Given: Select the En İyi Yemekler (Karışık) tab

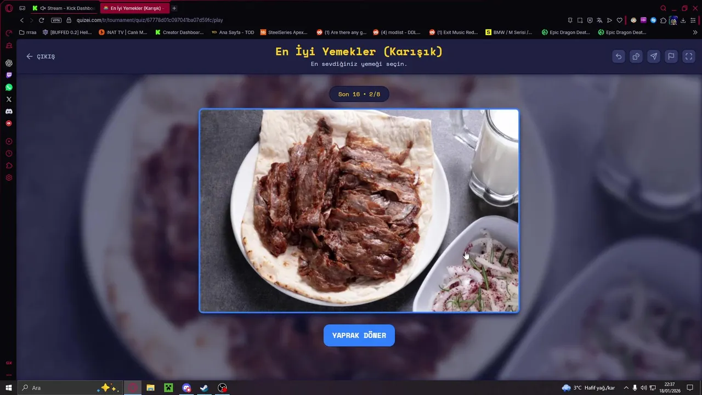Looking at the screenshot, I should (135, 8).
